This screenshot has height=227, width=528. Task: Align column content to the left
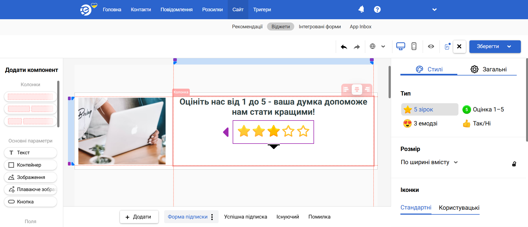[346, 89]
